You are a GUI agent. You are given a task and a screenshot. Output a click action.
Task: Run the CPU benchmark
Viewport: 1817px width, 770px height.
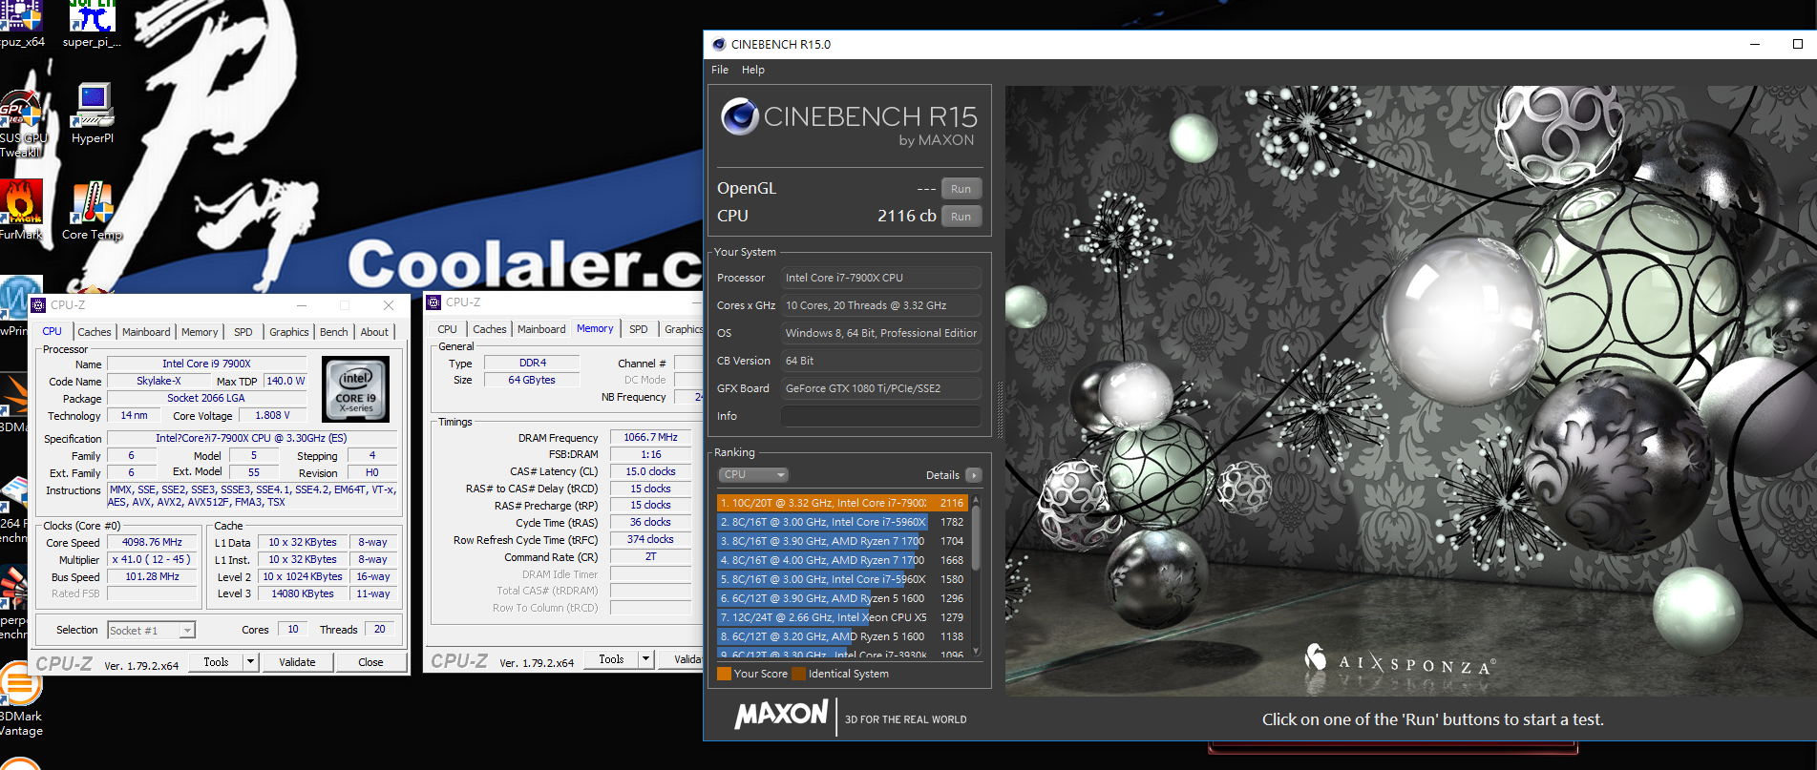pyautogui.click(x=961, y=217)
